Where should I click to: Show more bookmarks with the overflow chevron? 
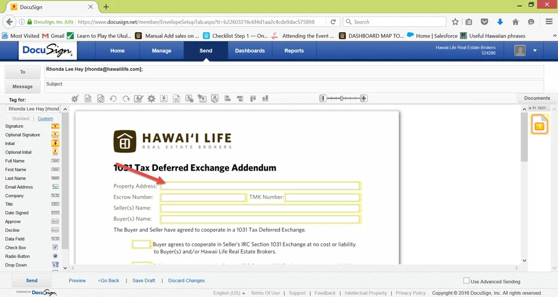pyautogui.click(x=555, y=36)
